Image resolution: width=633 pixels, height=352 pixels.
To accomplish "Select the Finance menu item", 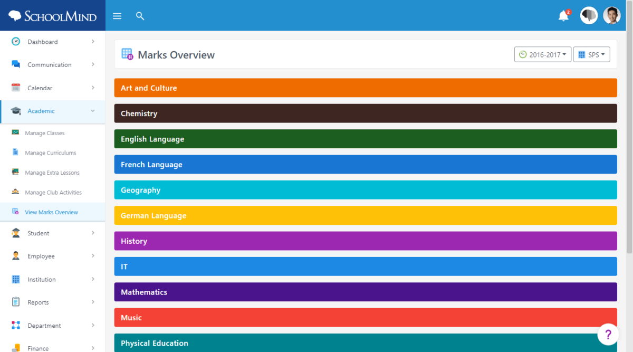I will (39, 348).
